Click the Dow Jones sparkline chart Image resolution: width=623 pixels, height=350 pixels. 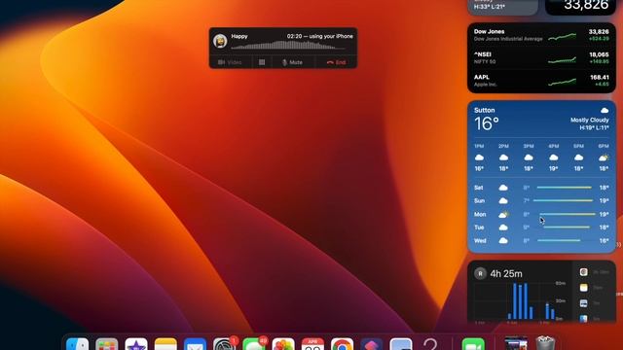point(562,37)
